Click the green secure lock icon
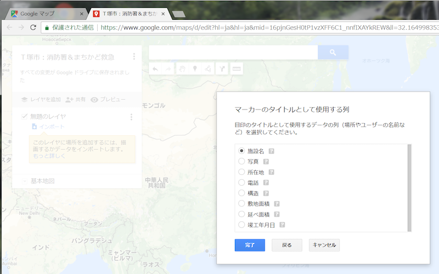The image size is (439, 274). [x=47, y=28]
